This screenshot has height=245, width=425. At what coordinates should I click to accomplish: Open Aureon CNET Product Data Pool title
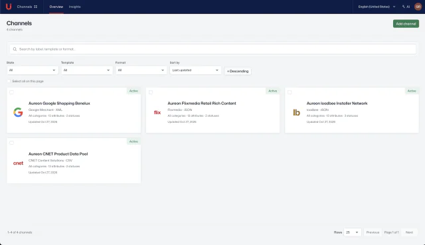(x=58, y=154)
